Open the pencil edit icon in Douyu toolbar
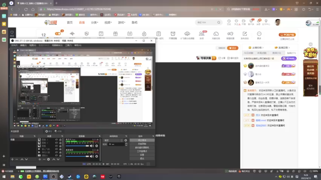Image resolution: width=321 pixels, height=180 pixels. click(245, 34)
